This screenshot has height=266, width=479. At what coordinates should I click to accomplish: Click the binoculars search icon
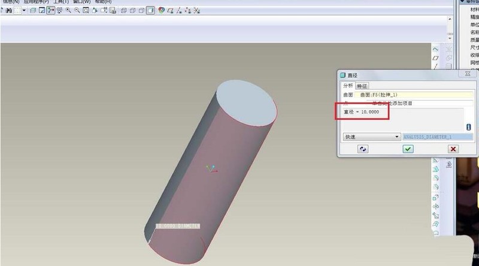pos(8,11)
